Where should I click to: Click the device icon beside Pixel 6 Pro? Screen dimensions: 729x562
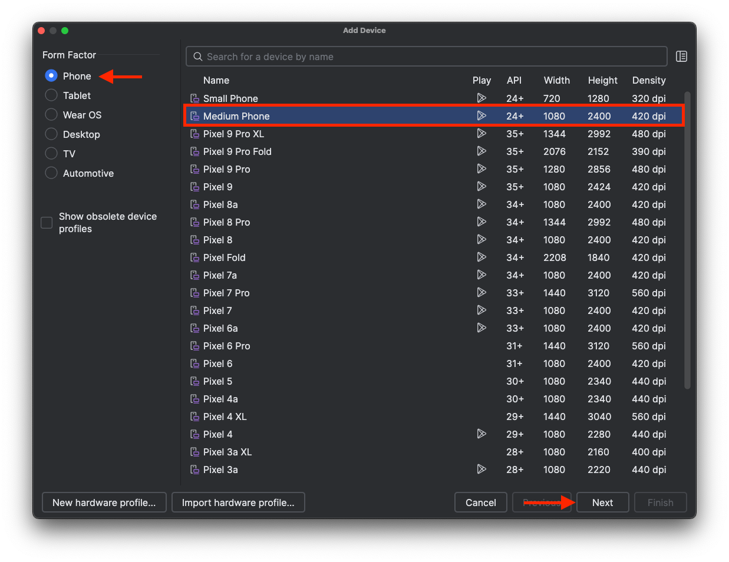point(194,346)
